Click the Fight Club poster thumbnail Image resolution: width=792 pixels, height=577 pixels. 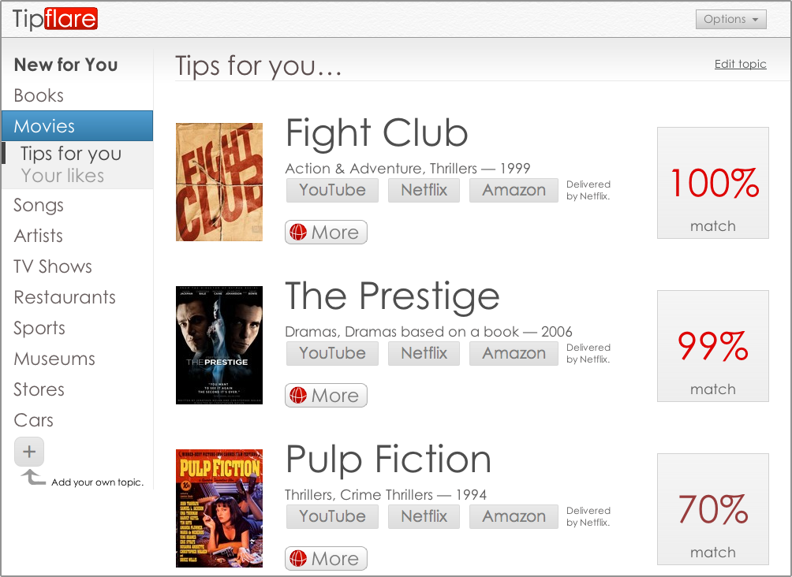[x=219, y=182]
